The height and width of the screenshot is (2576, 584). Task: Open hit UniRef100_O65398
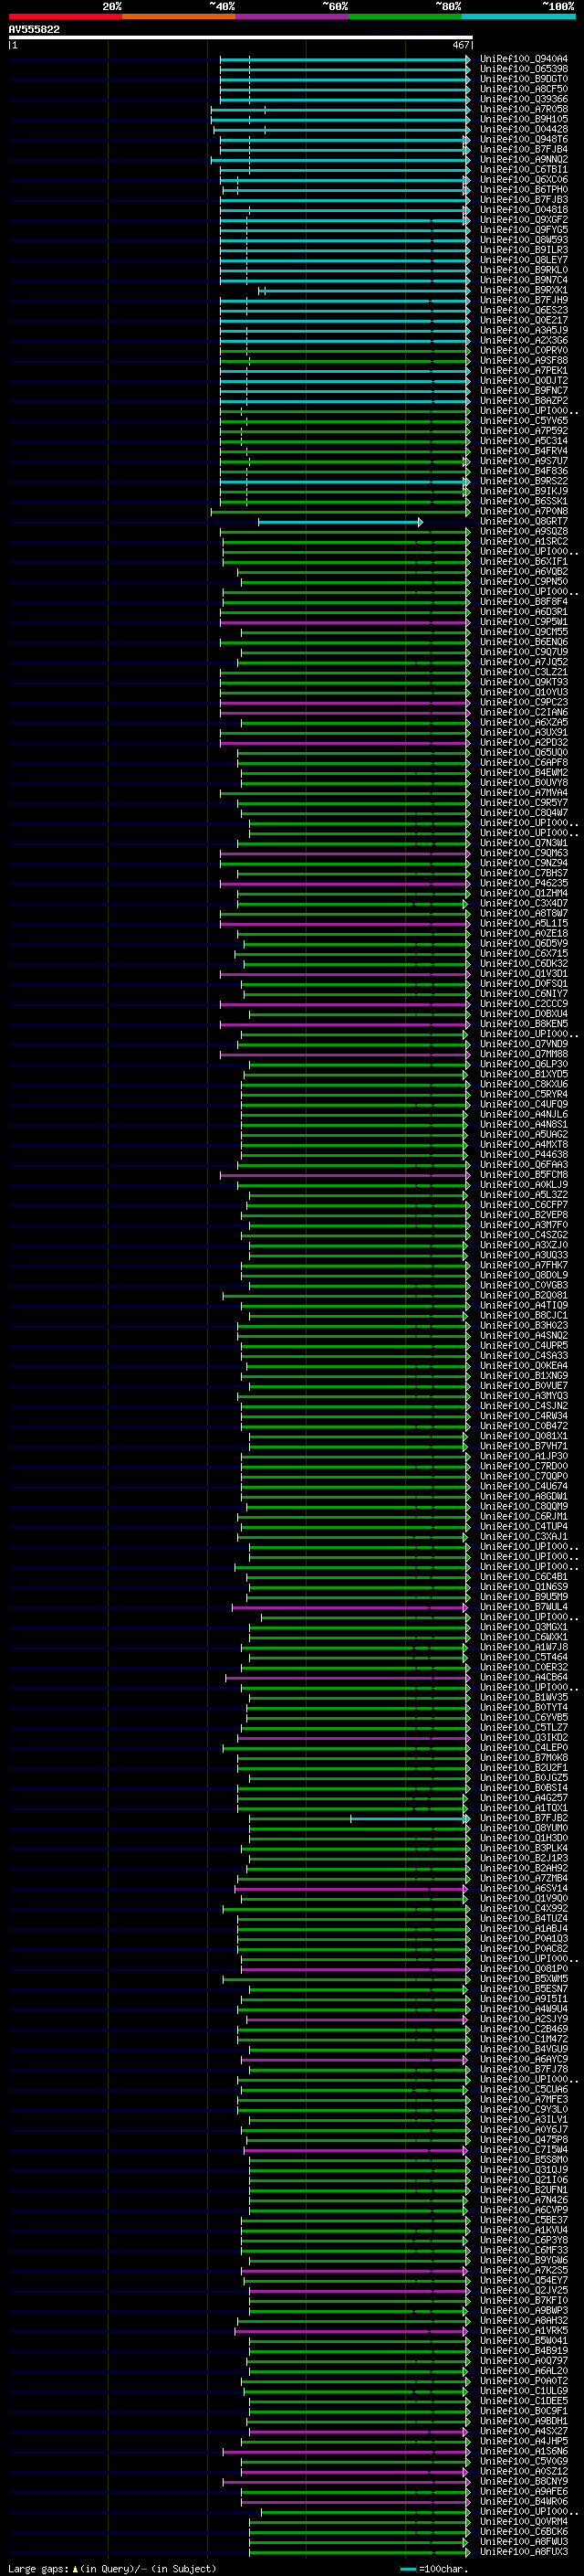click(524, 69)
